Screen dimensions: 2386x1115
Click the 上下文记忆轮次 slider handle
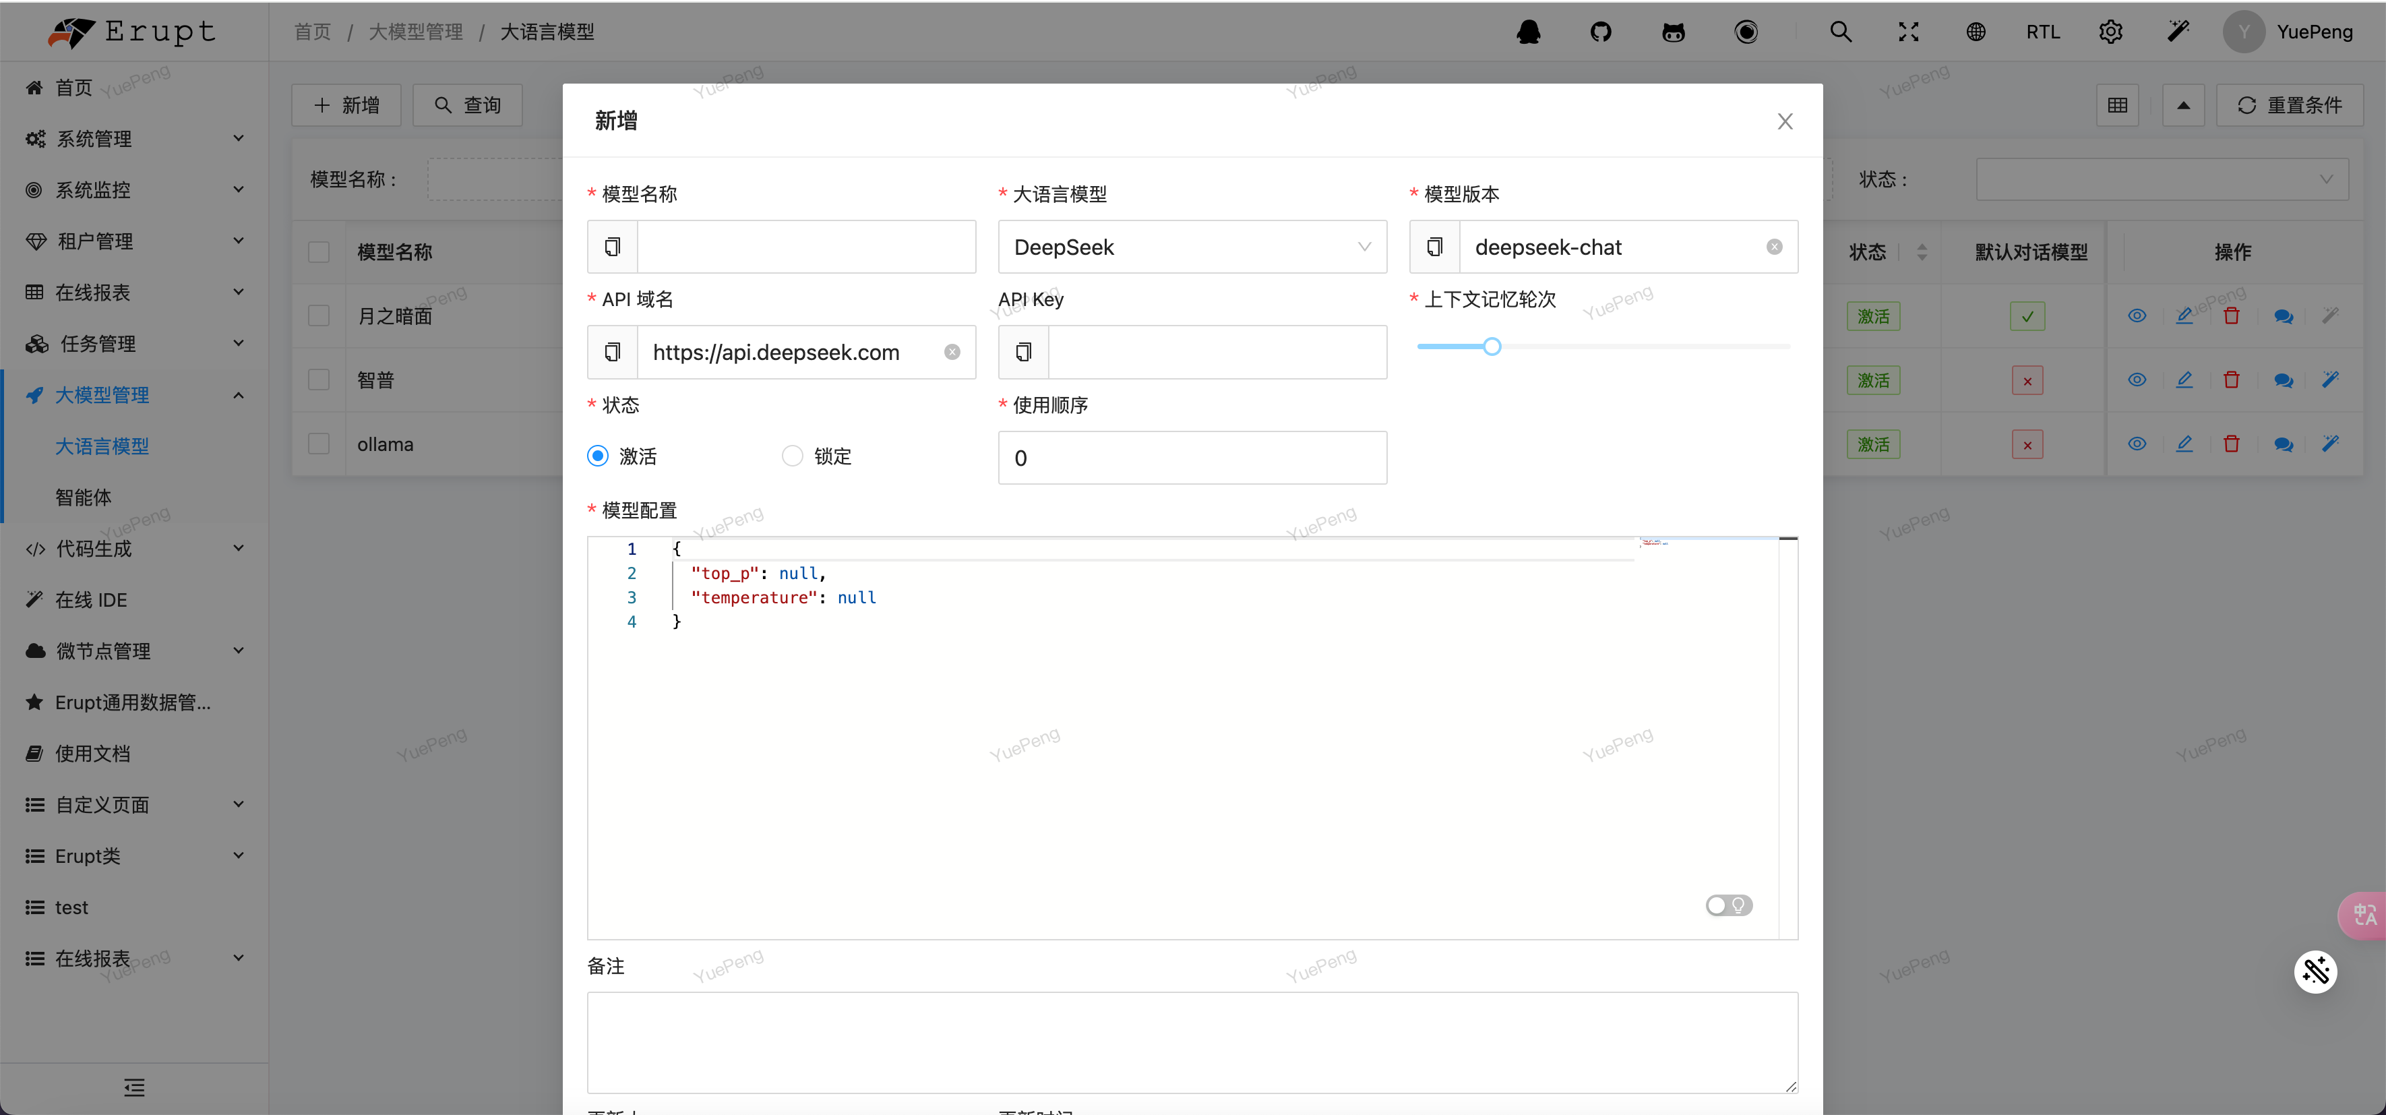coord(1491,346)
